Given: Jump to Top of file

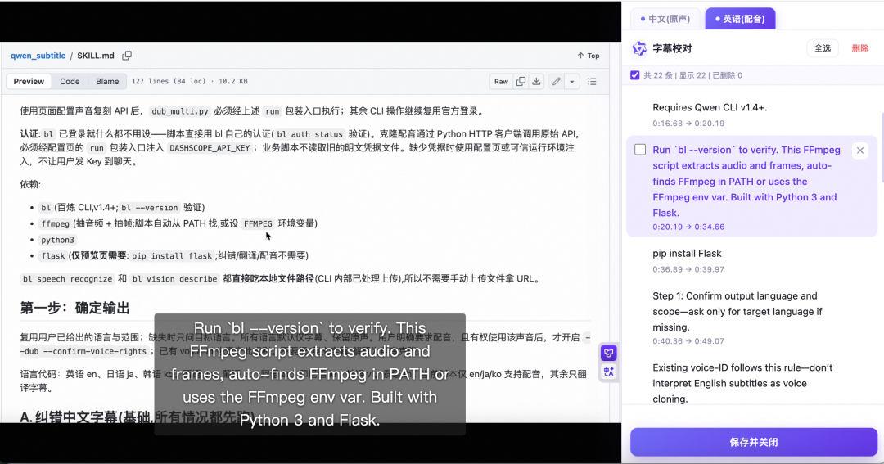Looking at the screenshot, I should [588, 56].
